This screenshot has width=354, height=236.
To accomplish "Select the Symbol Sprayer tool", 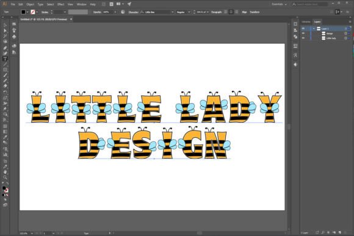I will click(5, 149).
